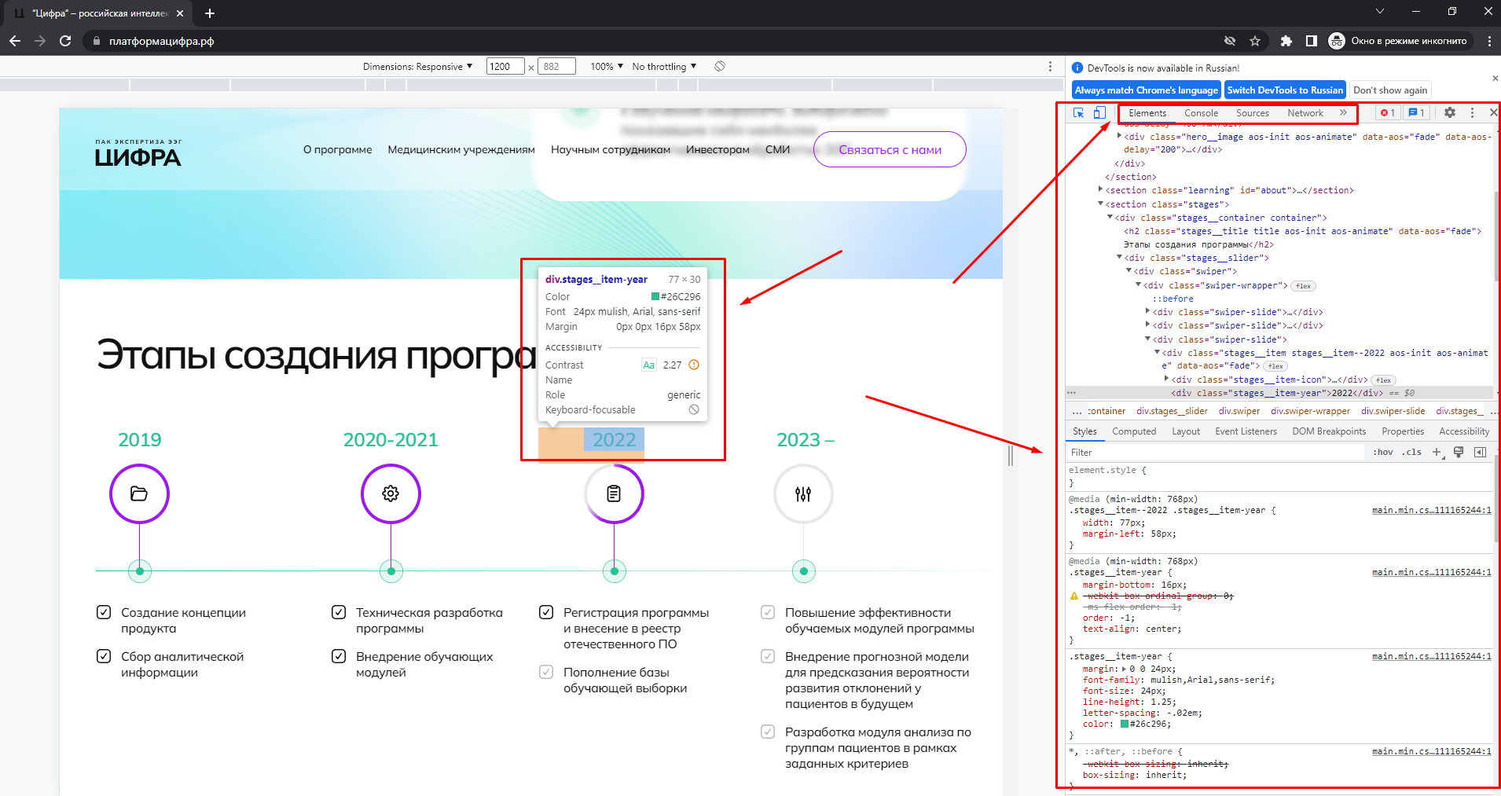Image resolution: width=1501 pixels, height=796 pixels.
Task: Open the Dimensions: Responsive dropdown
Action: coord(418,67)
